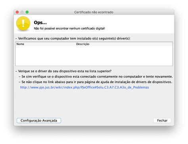188x144 pixels.
Task: Click the gray disabled minimize button
Action: point(22,12)
